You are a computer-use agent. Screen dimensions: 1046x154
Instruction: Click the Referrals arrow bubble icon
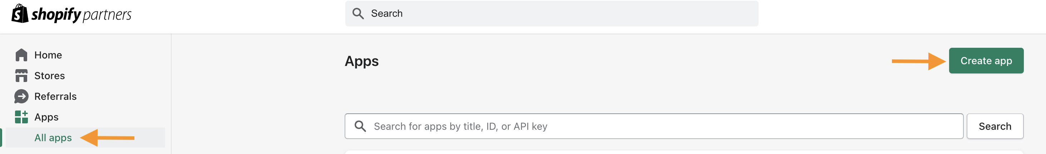coord(21,96)
